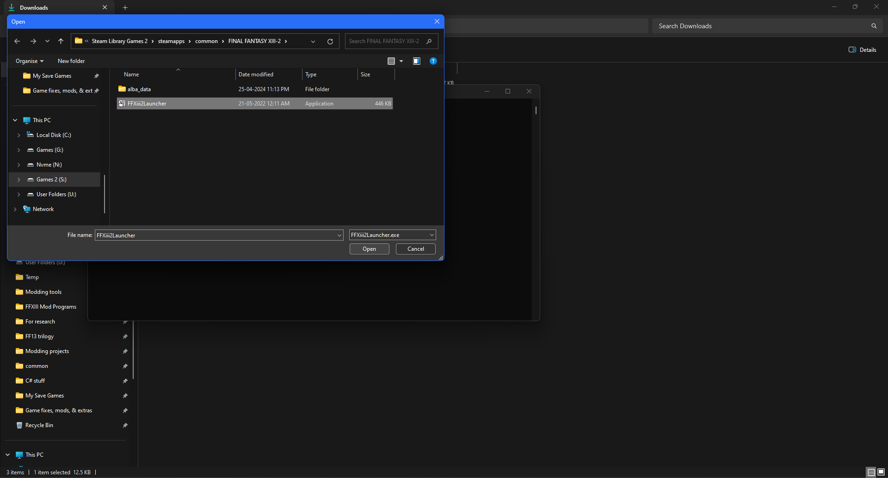Viewport: 888px width, 478px height.
Task: Open dialog Help icon
Action: pyautogui.click(x=433, y=61)
